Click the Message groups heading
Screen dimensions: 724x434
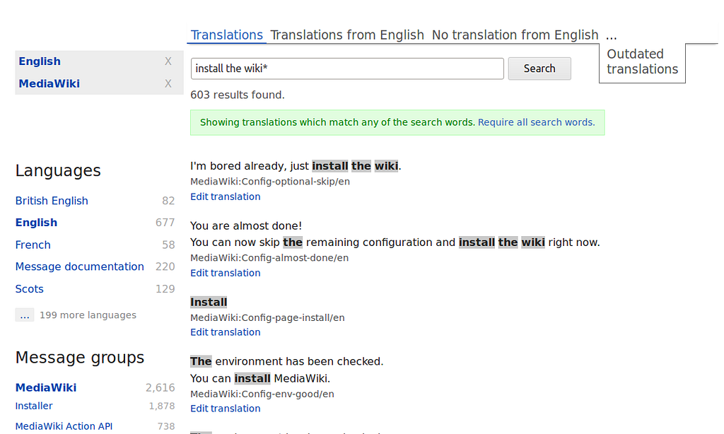[x=80, y=358]
